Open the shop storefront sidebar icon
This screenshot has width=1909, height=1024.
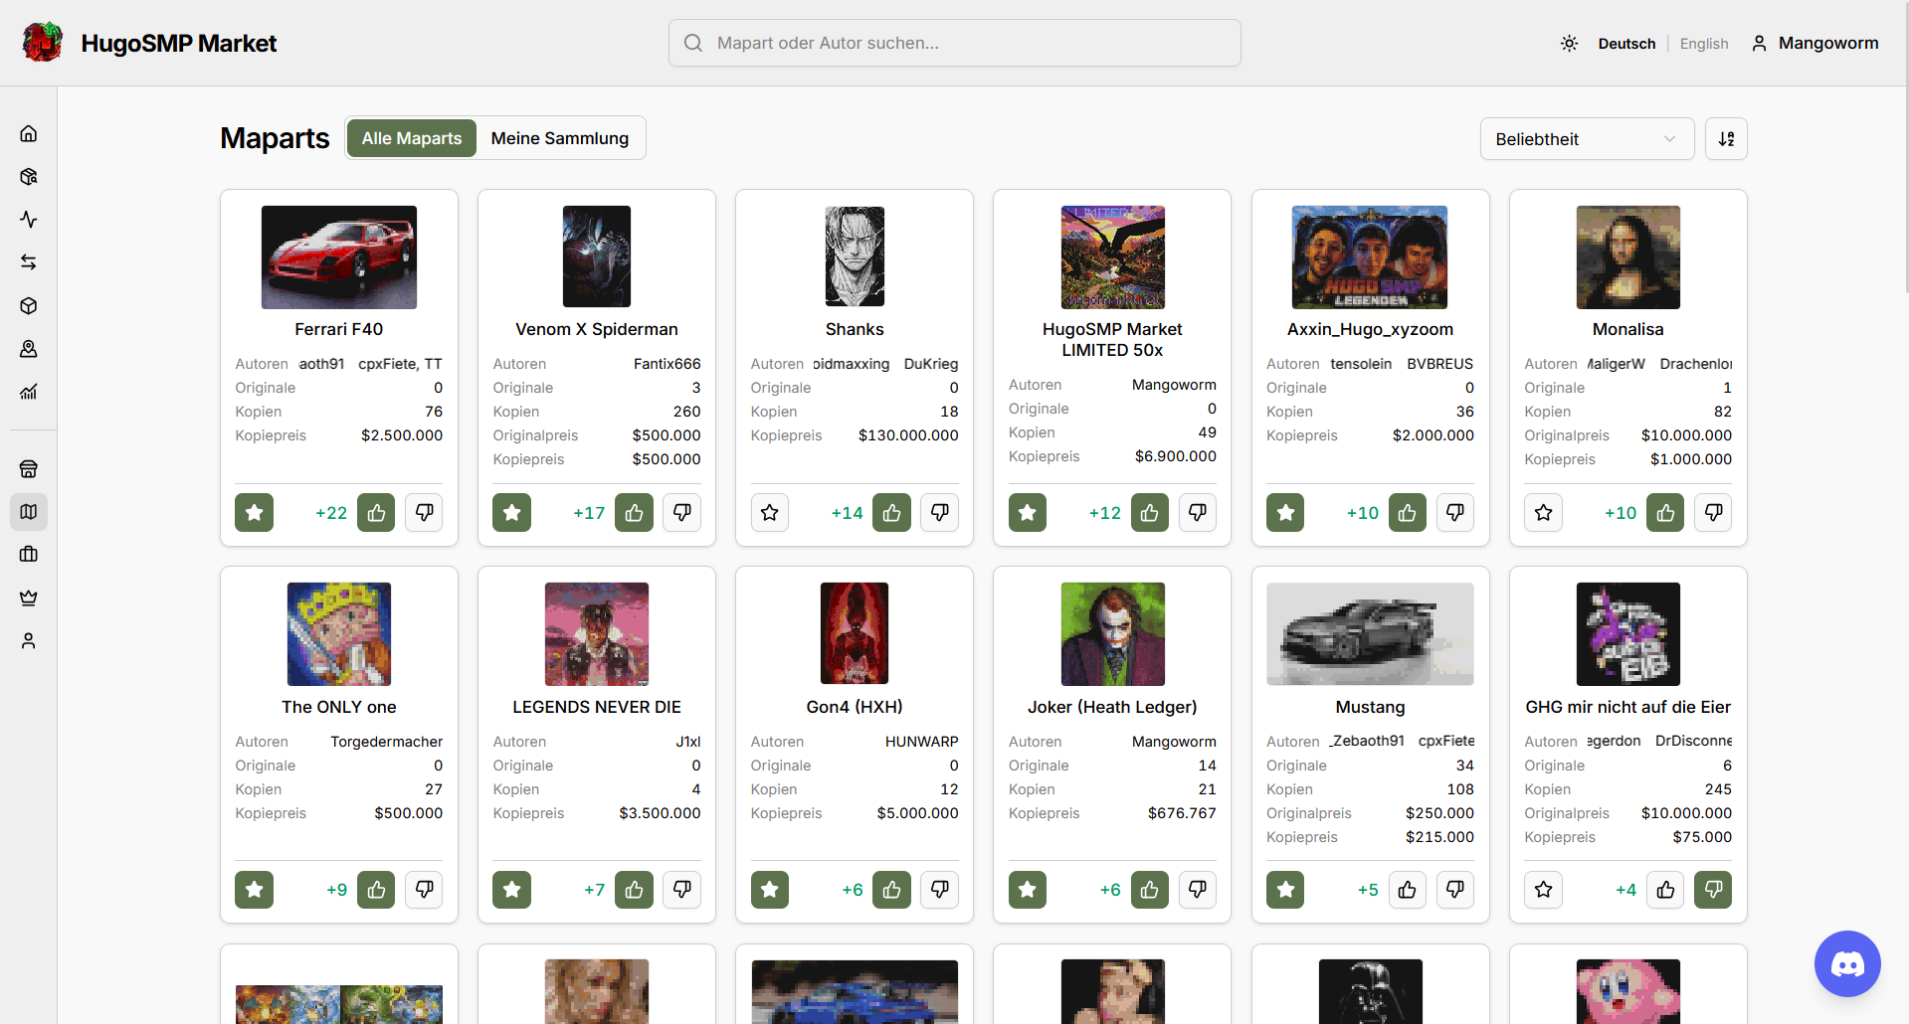(x=29, y=469)
